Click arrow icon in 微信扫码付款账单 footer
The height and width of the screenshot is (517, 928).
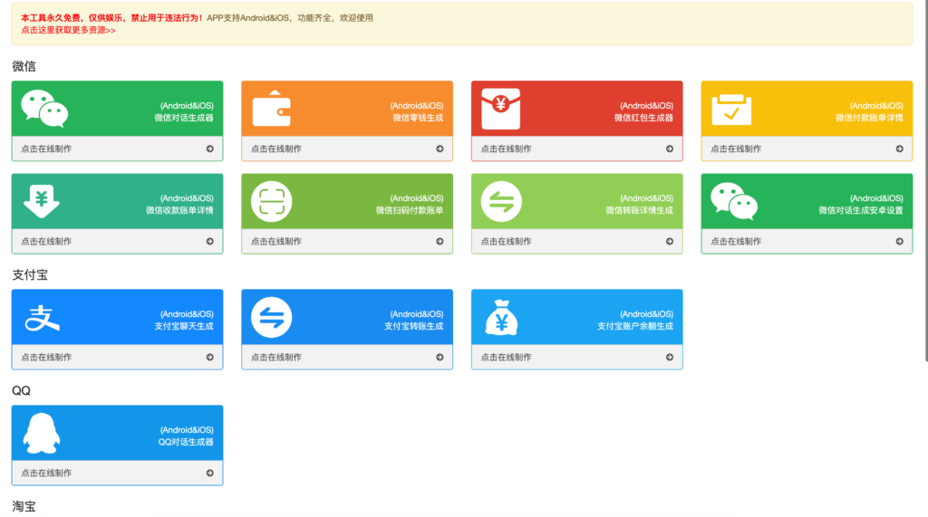point(440,242)
